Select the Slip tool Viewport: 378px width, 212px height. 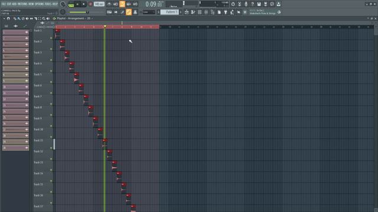click(31, 18)
